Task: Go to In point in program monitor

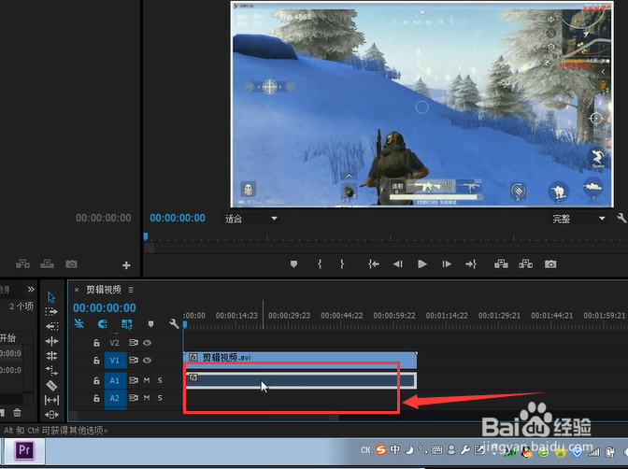Action: coord(373,264)
